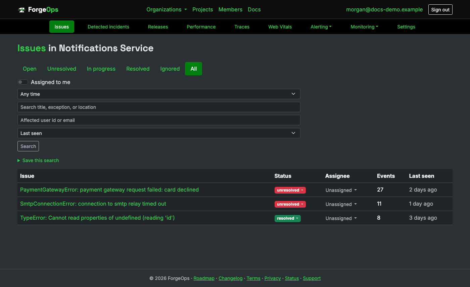Open the Last seen sort selector

click(x=159, y=133)
